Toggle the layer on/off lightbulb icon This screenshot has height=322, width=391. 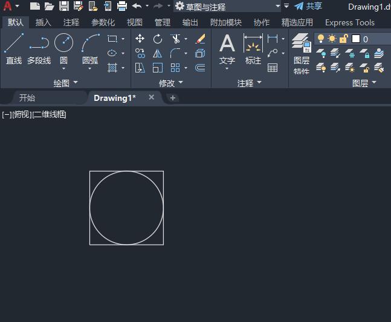tap(321, 39)
